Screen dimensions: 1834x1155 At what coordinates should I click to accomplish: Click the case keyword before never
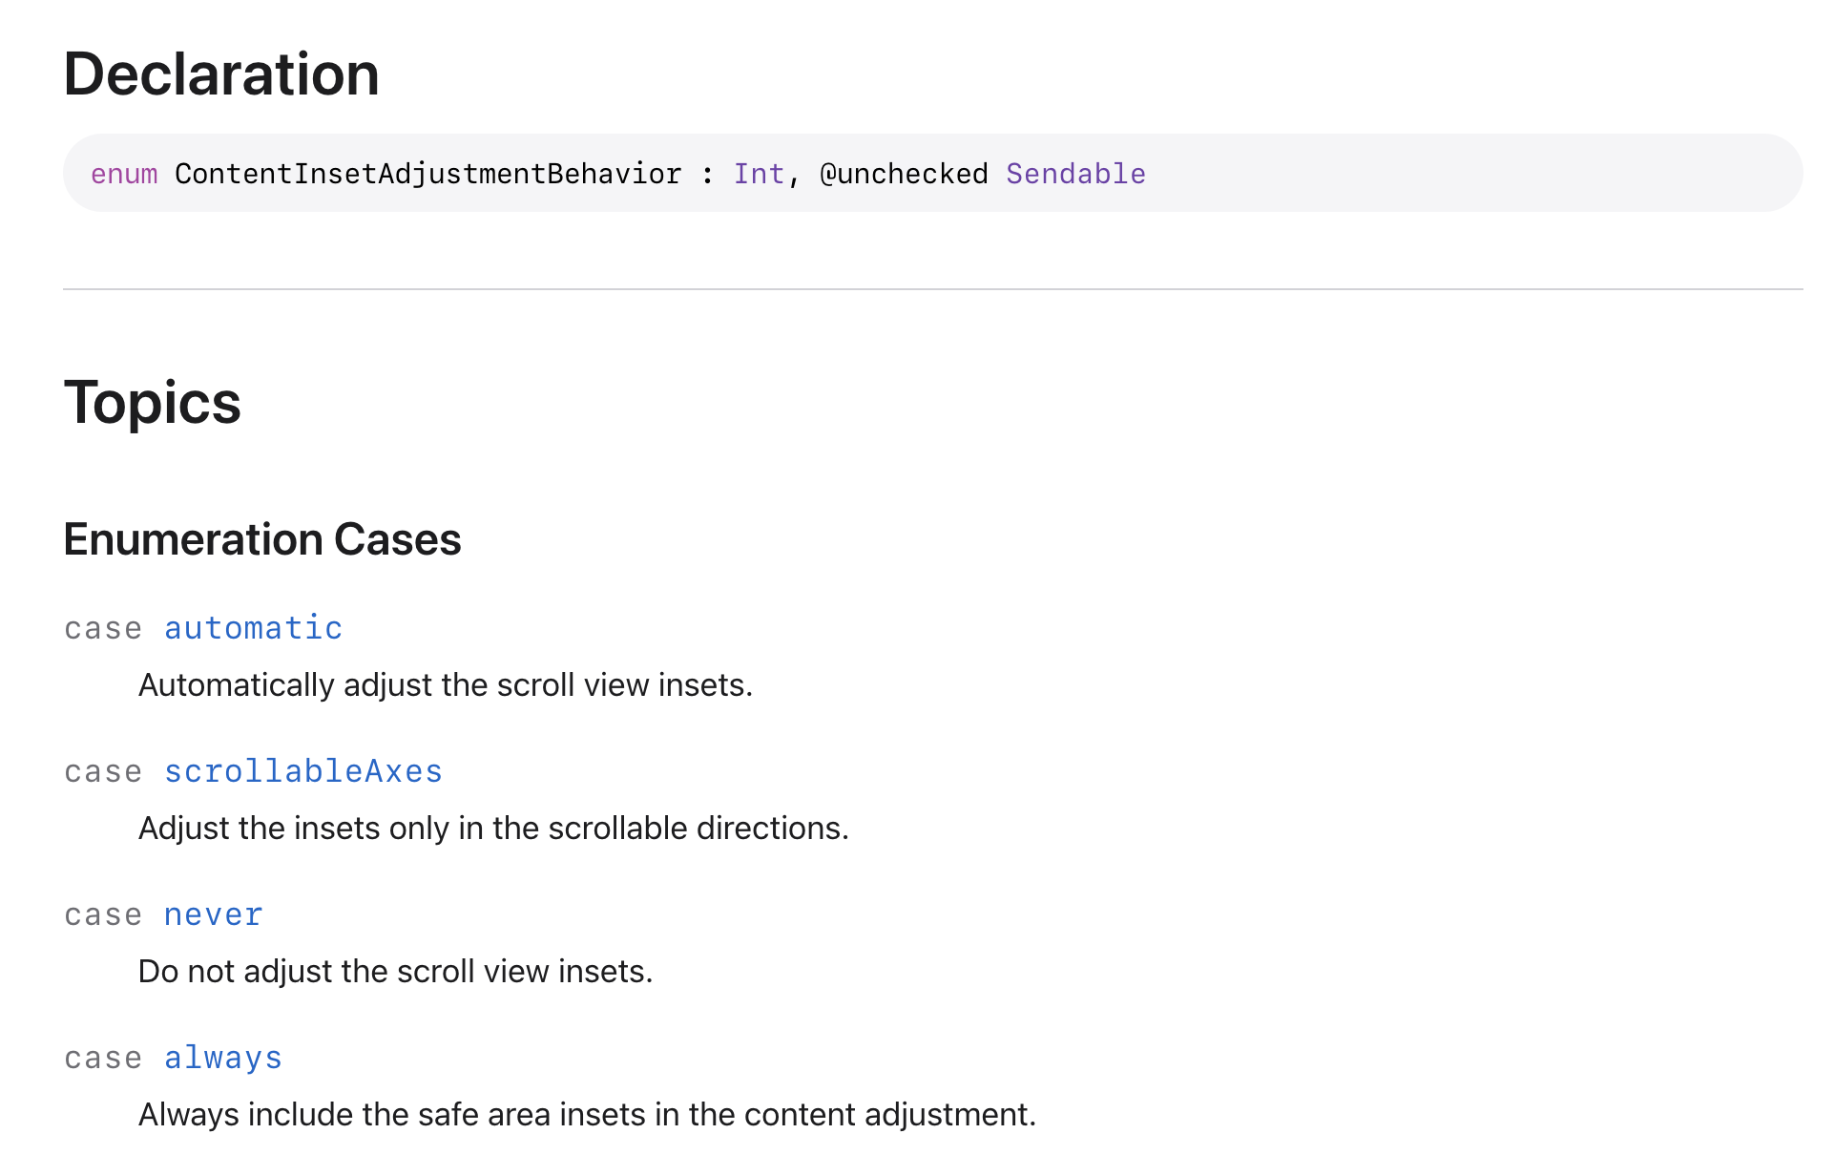click(x=103, y=915)
